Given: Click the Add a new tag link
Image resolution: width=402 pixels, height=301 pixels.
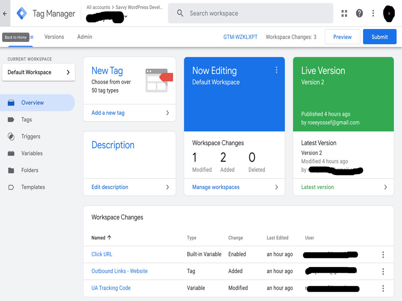Looking at the screenshot, I should point(108,113).
